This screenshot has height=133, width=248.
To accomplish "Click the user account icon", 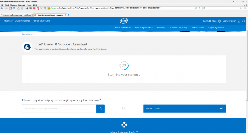I will 239,21.
